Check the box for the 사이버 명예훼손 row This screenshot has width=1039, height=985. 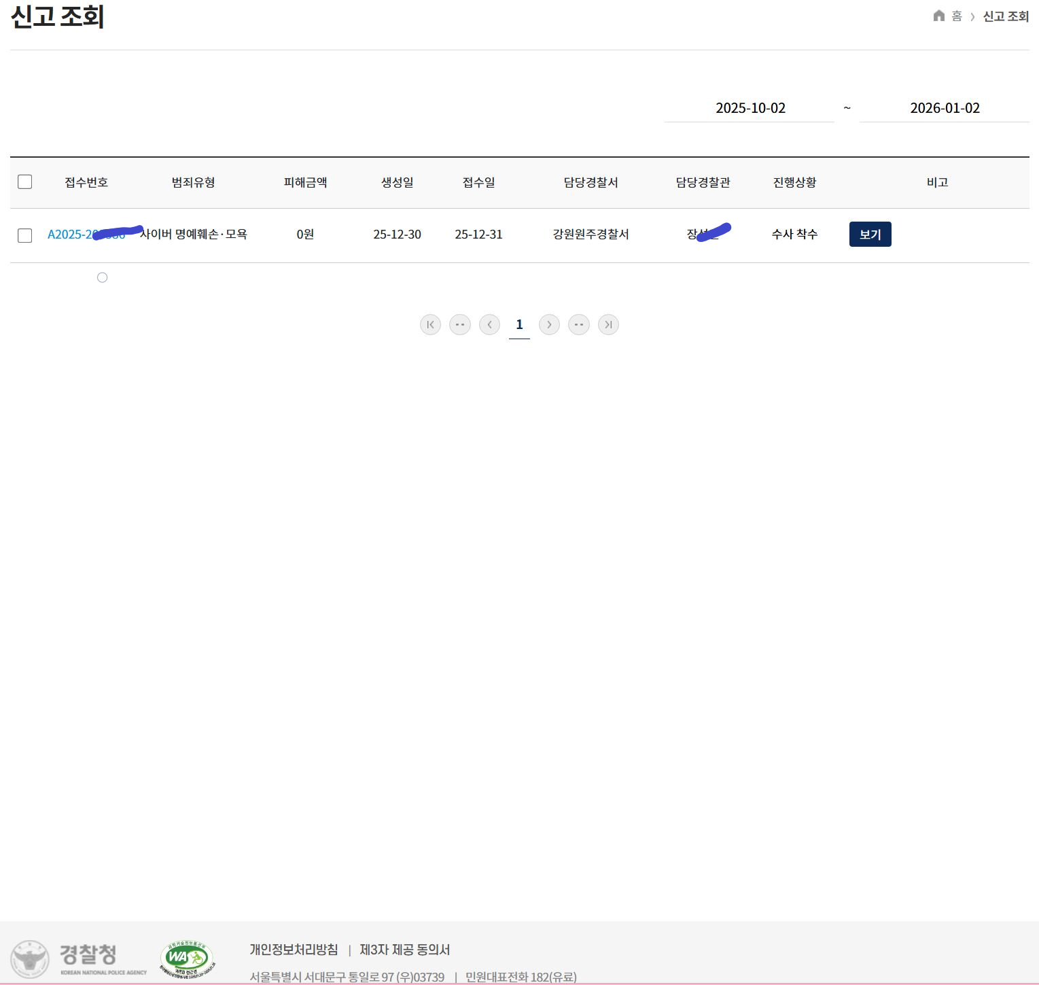25,235
